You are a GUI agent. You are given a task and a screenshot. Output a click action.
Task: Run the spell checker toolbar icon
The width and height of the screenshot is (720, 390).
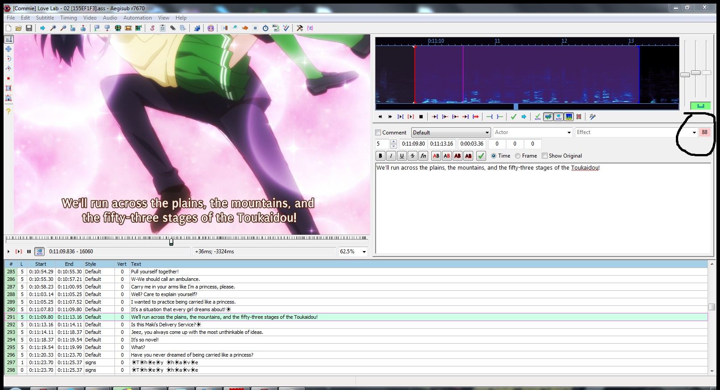286,28
